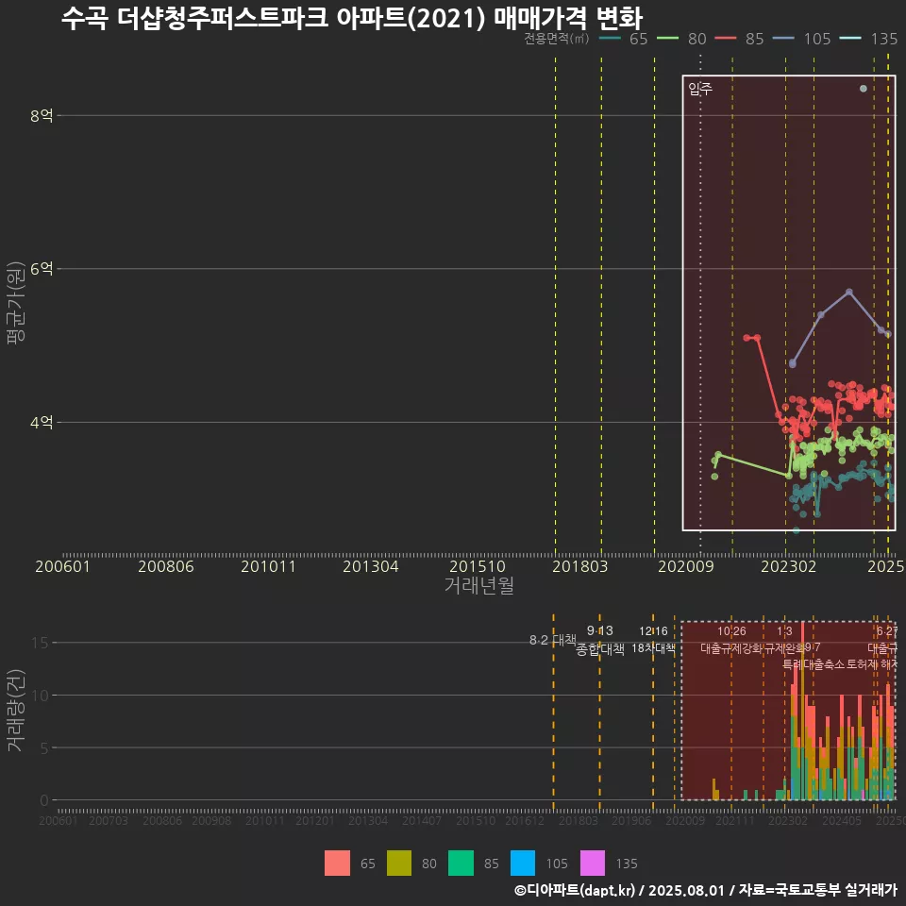
Task: Click the 종합대책 annotation text
Action: [x=600, y=649]
